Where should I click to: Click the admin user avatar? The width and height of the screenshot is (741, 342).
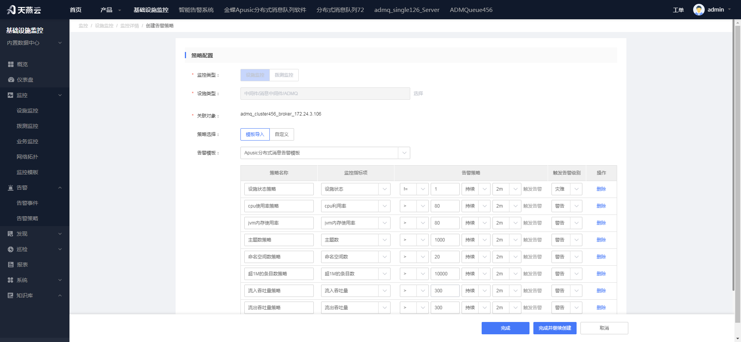pyautogui.click(x=699, y=10)
